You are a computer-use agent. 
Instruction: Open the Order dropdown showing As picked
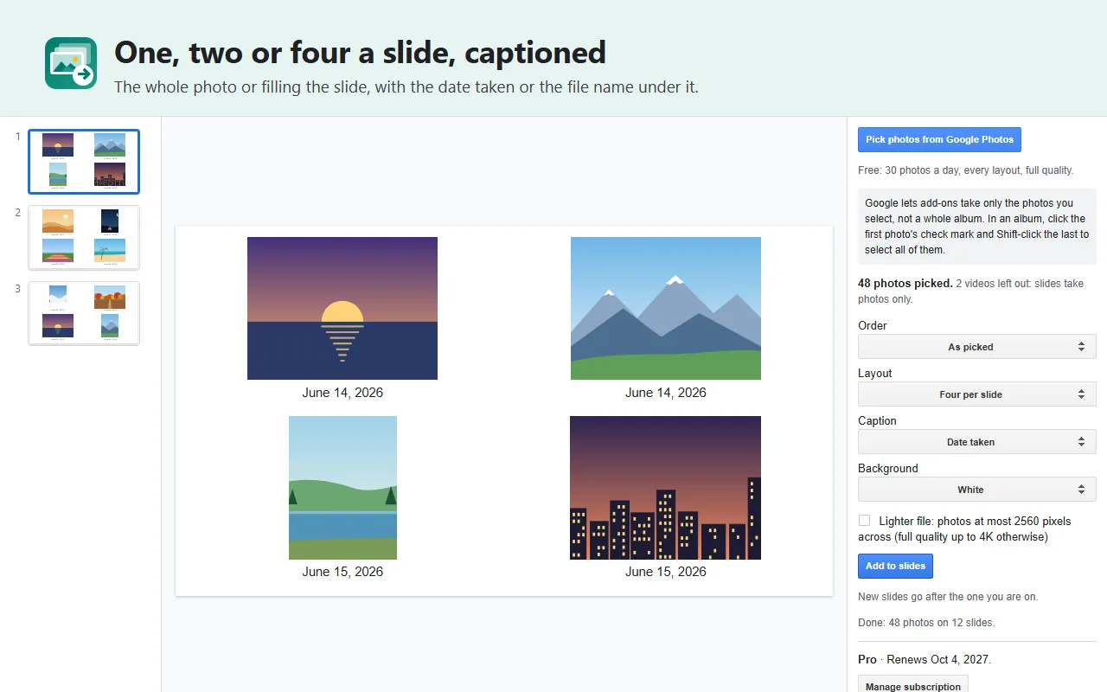pyautogui.click(x=976, y=347)
